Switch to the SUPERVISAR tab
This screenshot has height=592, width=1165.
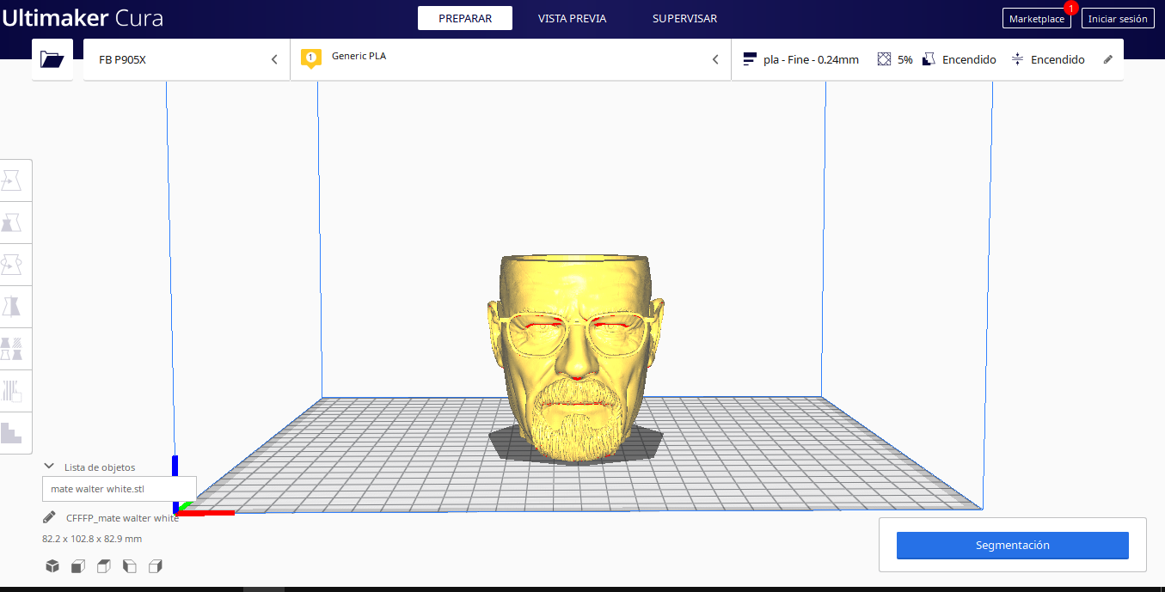(684, 18)
